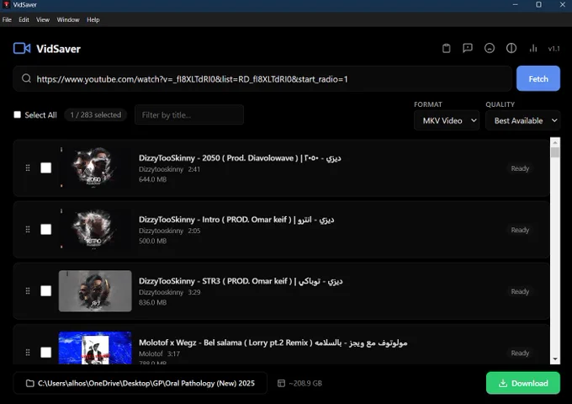Toggle the theme contrast icon
This screenshot has width=572, height=404.
[x=511, y=48]
